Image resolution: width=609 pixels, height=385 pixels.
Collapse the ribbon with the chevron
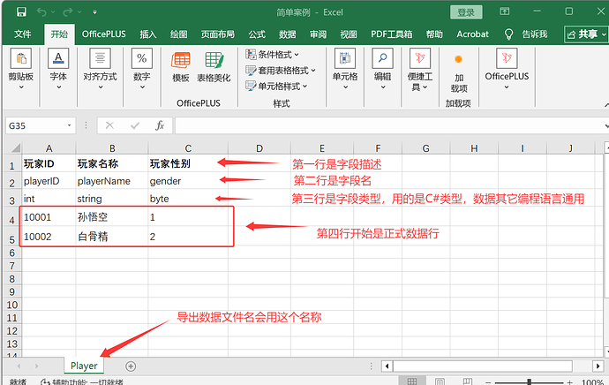pos(606,104)
